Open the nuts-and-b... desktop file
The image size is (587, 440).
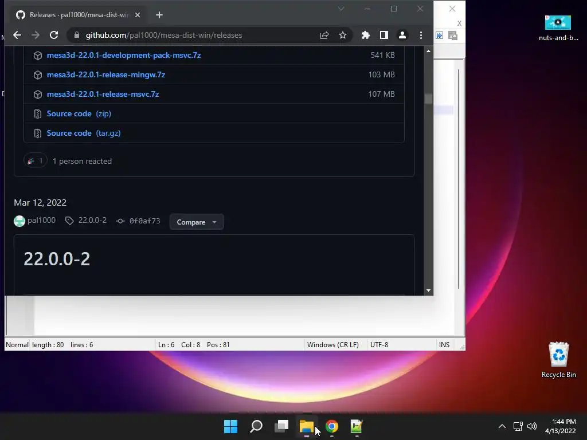[558, 27]
